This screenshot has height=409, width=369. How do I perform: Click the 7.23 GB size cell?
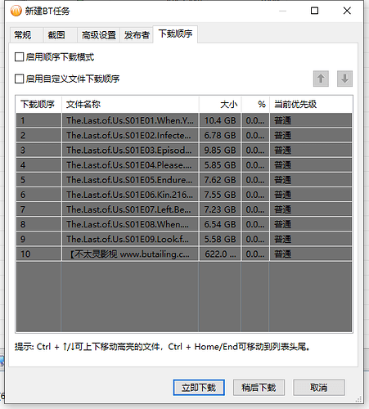pos(220,209)
